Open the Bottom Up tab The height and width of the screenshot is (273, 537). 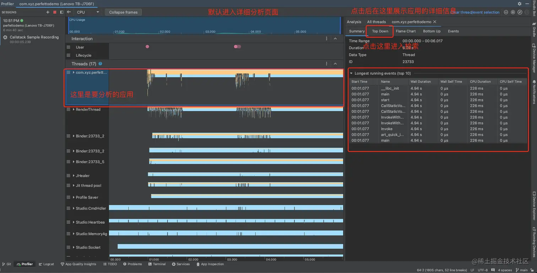point(432,31)
